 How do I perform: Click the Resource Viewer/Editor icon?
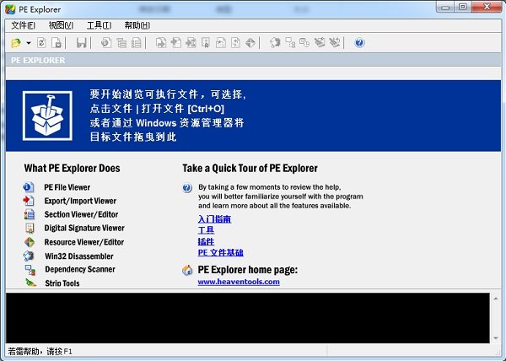[x=28, y=242]
